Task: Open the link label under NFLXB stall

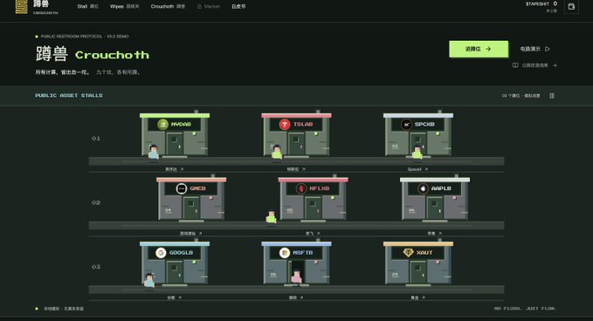Action: click(x=313, y=234)
